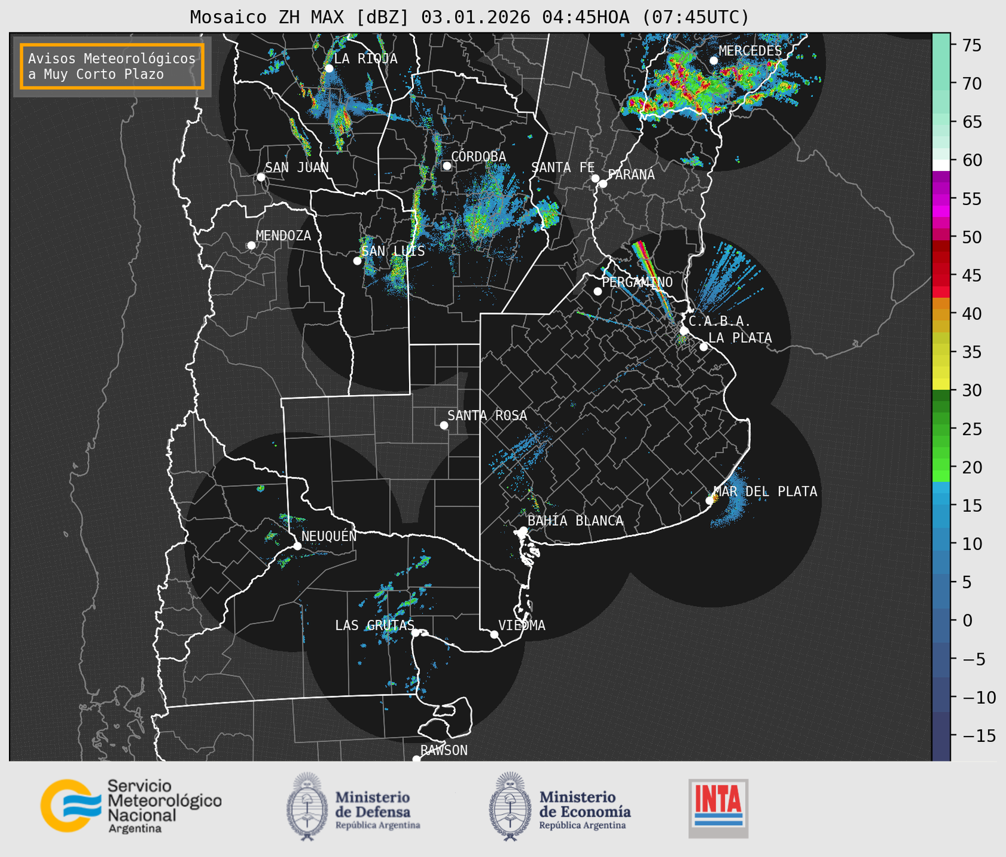The height and width of the screenshot is (857, 1006).
Task: Click the 70 tick label on colorbar
Action: [x=971, y=83]
